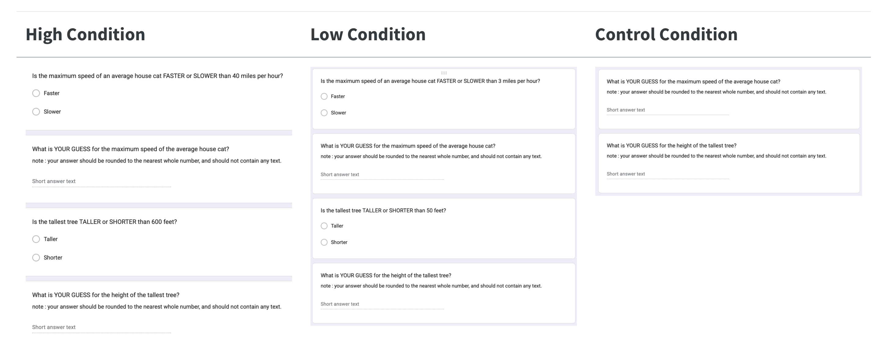
Task: Select Faster for the 40 mph cat question
Action: coord(36,93)
